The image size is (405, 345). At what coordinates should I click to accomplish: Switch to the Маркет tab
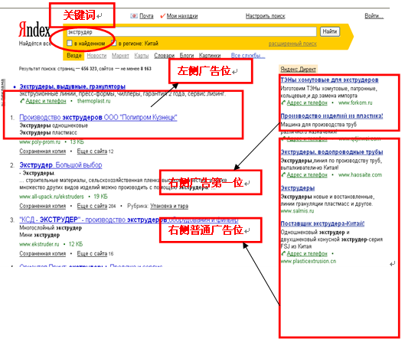(x=120, y=56)
